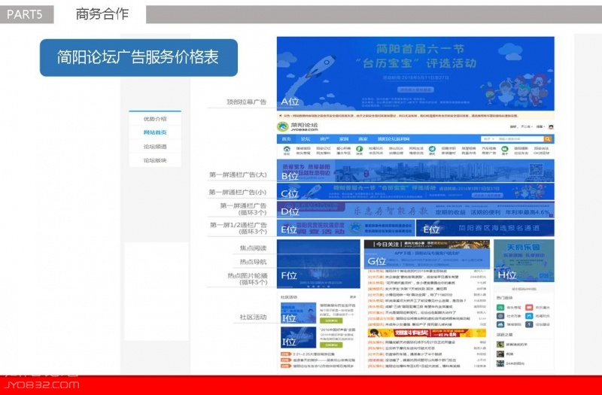Screen dimensions: 602x395
Task: Open 优势介绍 in the left side menu
Action: (x=155, y=119)
